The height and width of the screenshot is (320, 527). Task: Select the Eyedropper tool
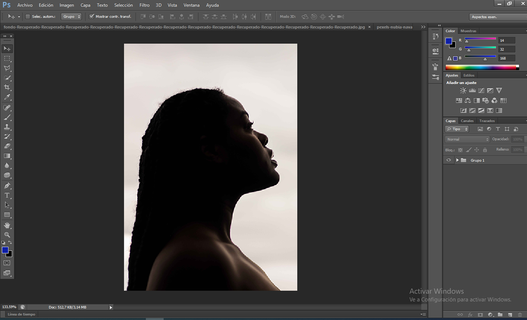pyautogui.click(x=7, y=97)
